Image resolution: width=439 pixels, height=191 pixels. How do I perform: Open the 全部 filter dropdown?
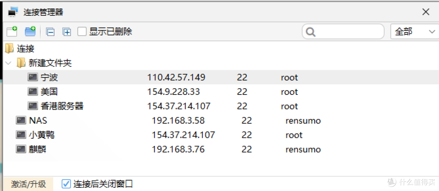415,32
